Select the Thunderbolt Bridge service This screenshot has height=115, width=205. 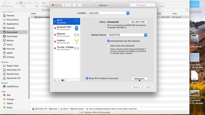[x=67, y=48]
